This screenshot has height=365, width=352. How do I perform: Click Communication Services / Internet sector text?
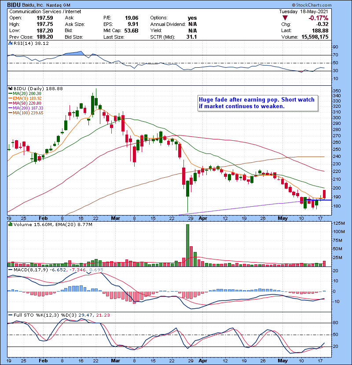tap(45, 11)
